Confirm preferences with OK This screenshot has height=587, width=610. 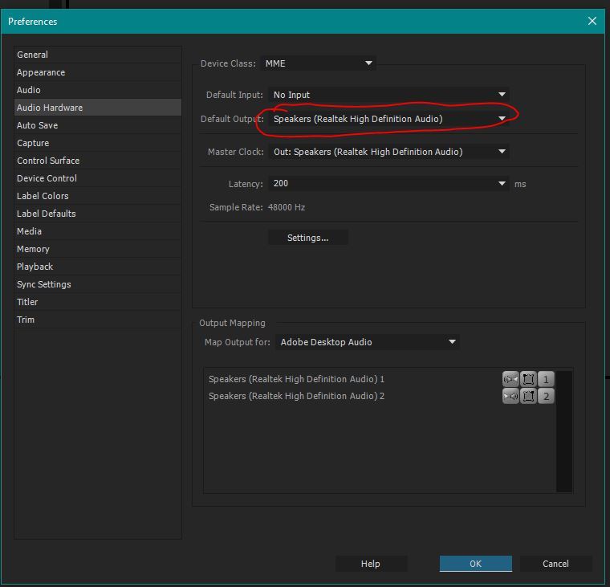pyautogui.click(x=475, y=563)
